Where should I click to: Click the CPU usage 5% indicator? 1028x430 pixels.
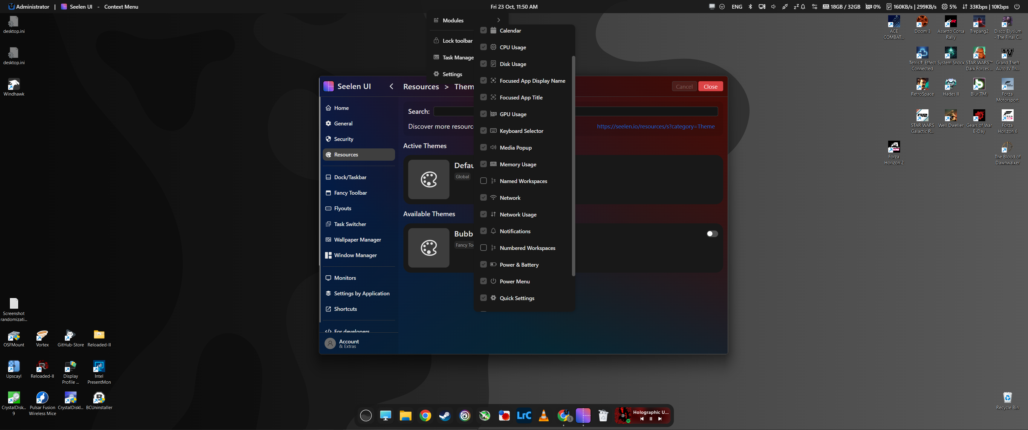coord(949,7)
